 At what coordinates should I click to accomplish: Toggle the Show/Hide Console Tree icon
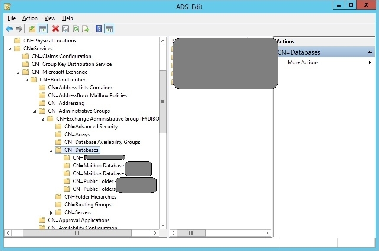coord(42,29)
